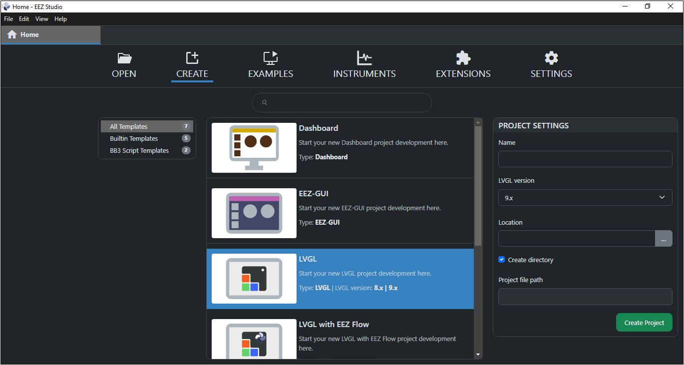Click the template list scrollbar thumb
The width and height of the screenshot is (684, 365).
478,186
